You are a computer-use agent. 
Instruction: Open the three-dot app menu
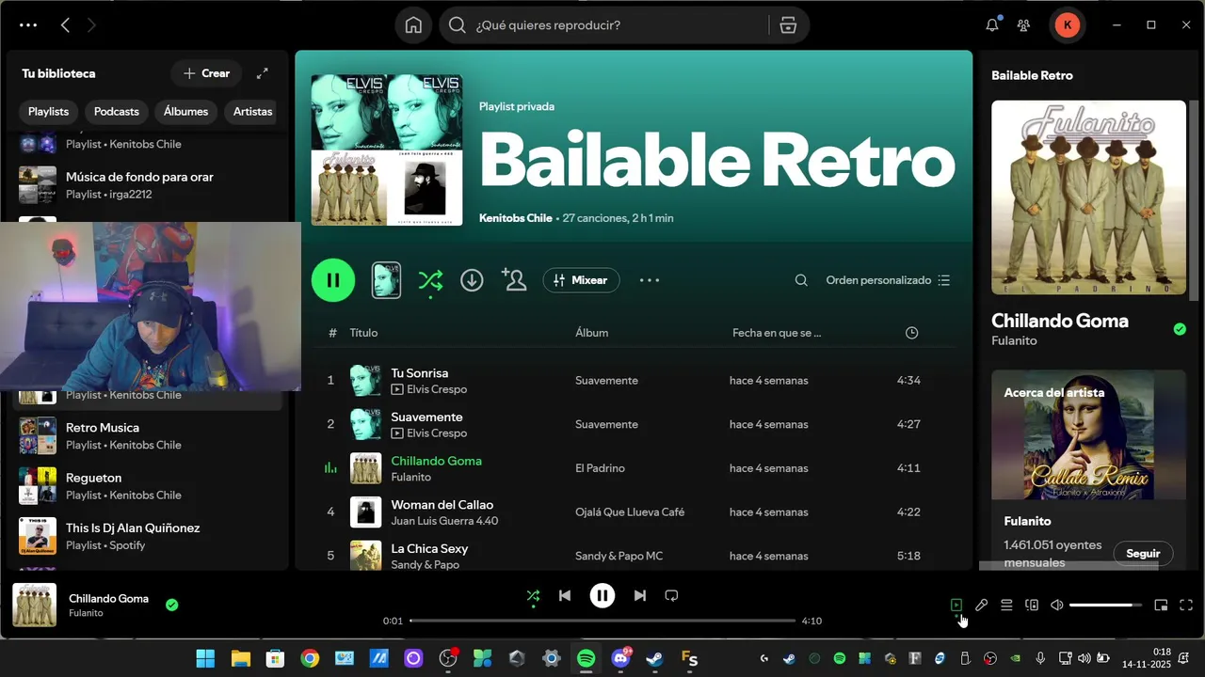(28, 25)
